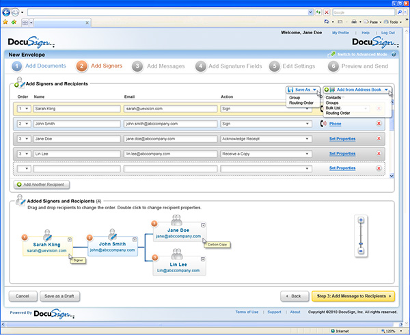Click John Smith card options icon
Viewport: 410px width, 335px height.
point(135,239)
